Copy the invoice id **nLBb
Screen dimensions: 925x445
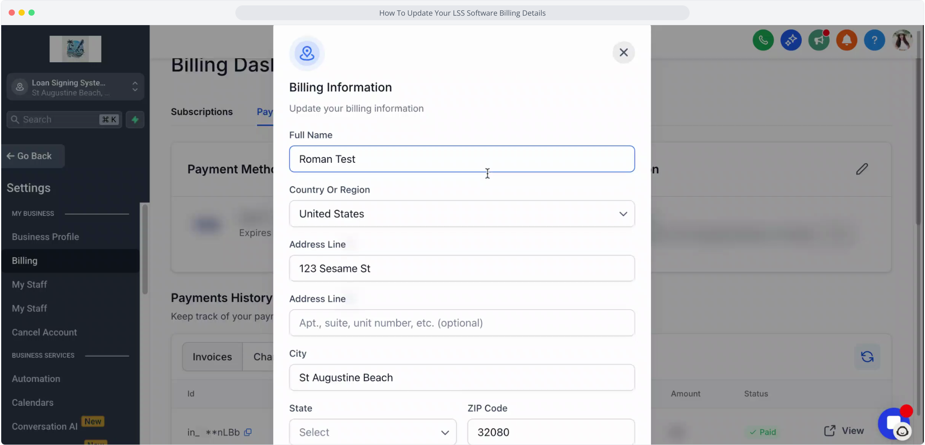click(x=248, y=432)
